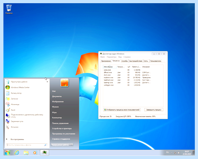Sort by CPU column header
This screenshot has height=159, width=198.
click(129, 67)
